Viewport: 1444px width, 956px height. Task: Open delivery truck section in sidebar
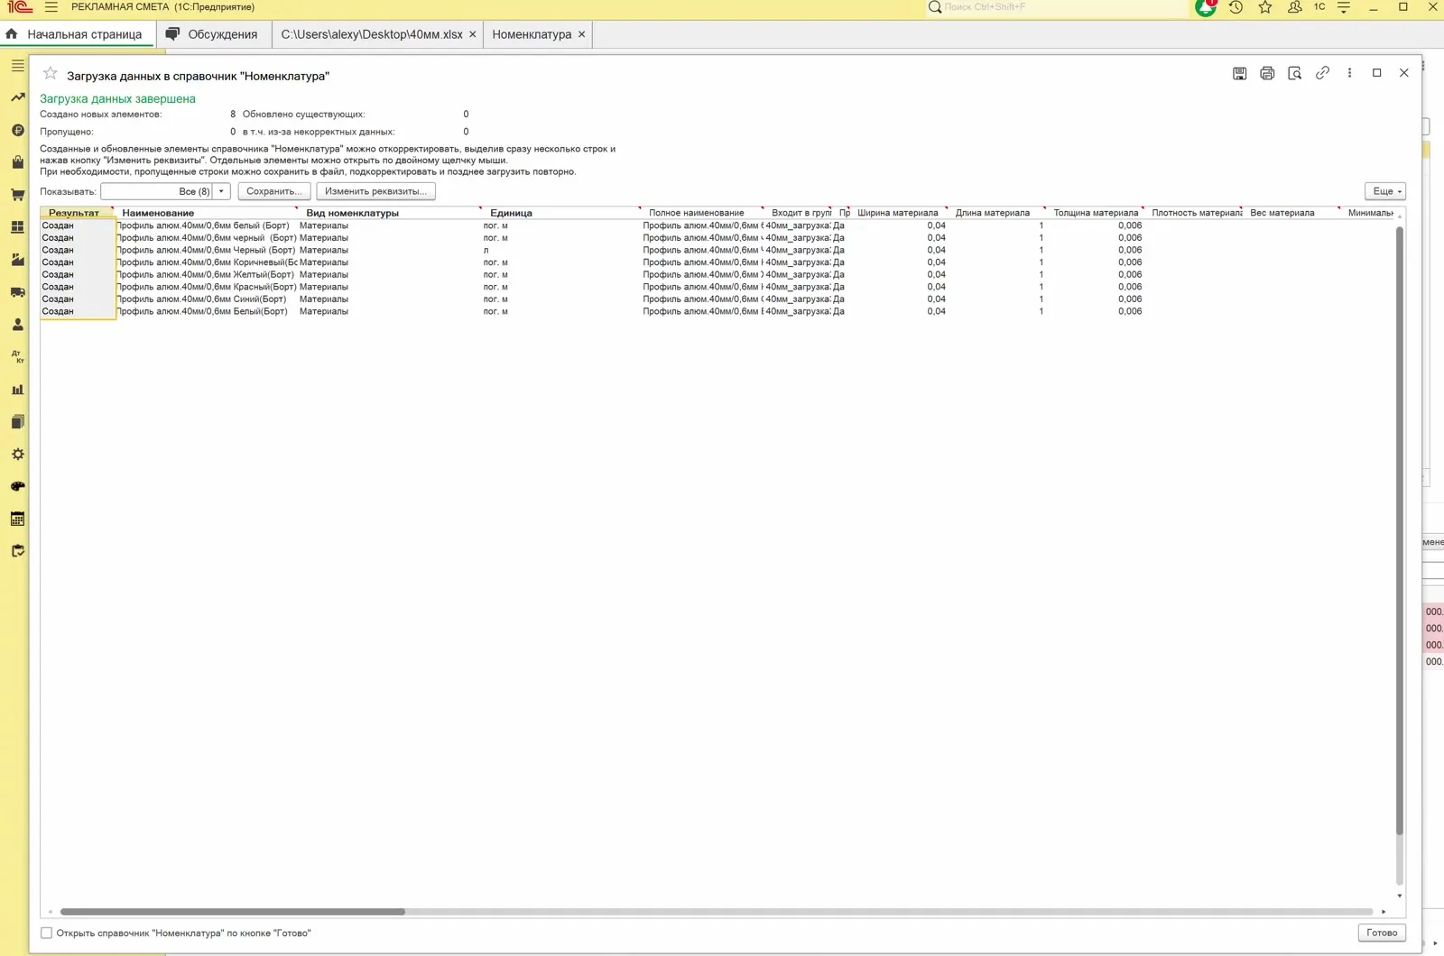(x=17, y=292)
